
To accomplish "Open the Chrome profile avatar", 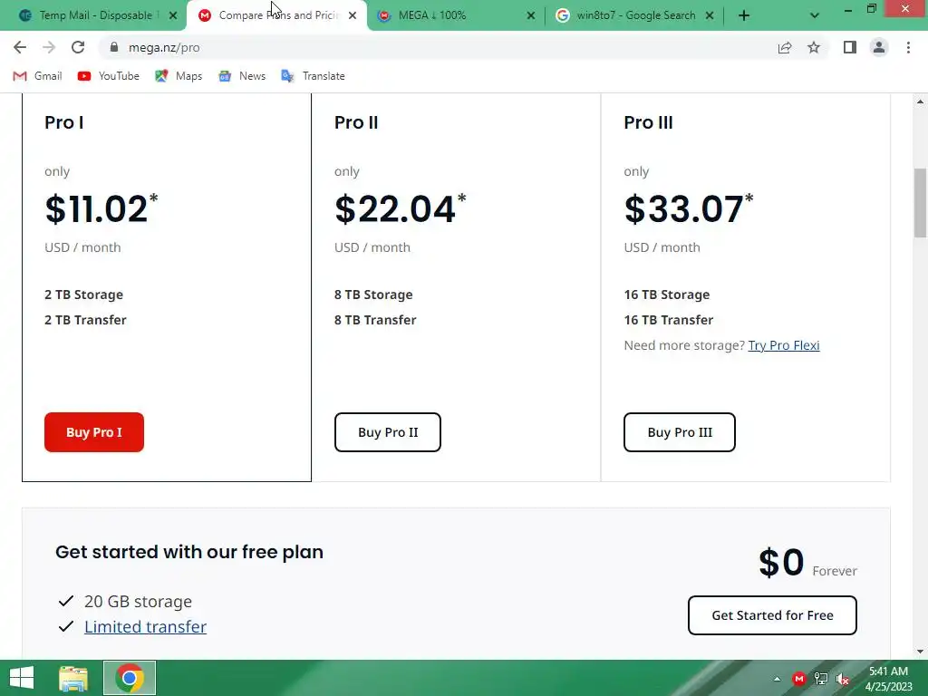I will click(878, 47).
